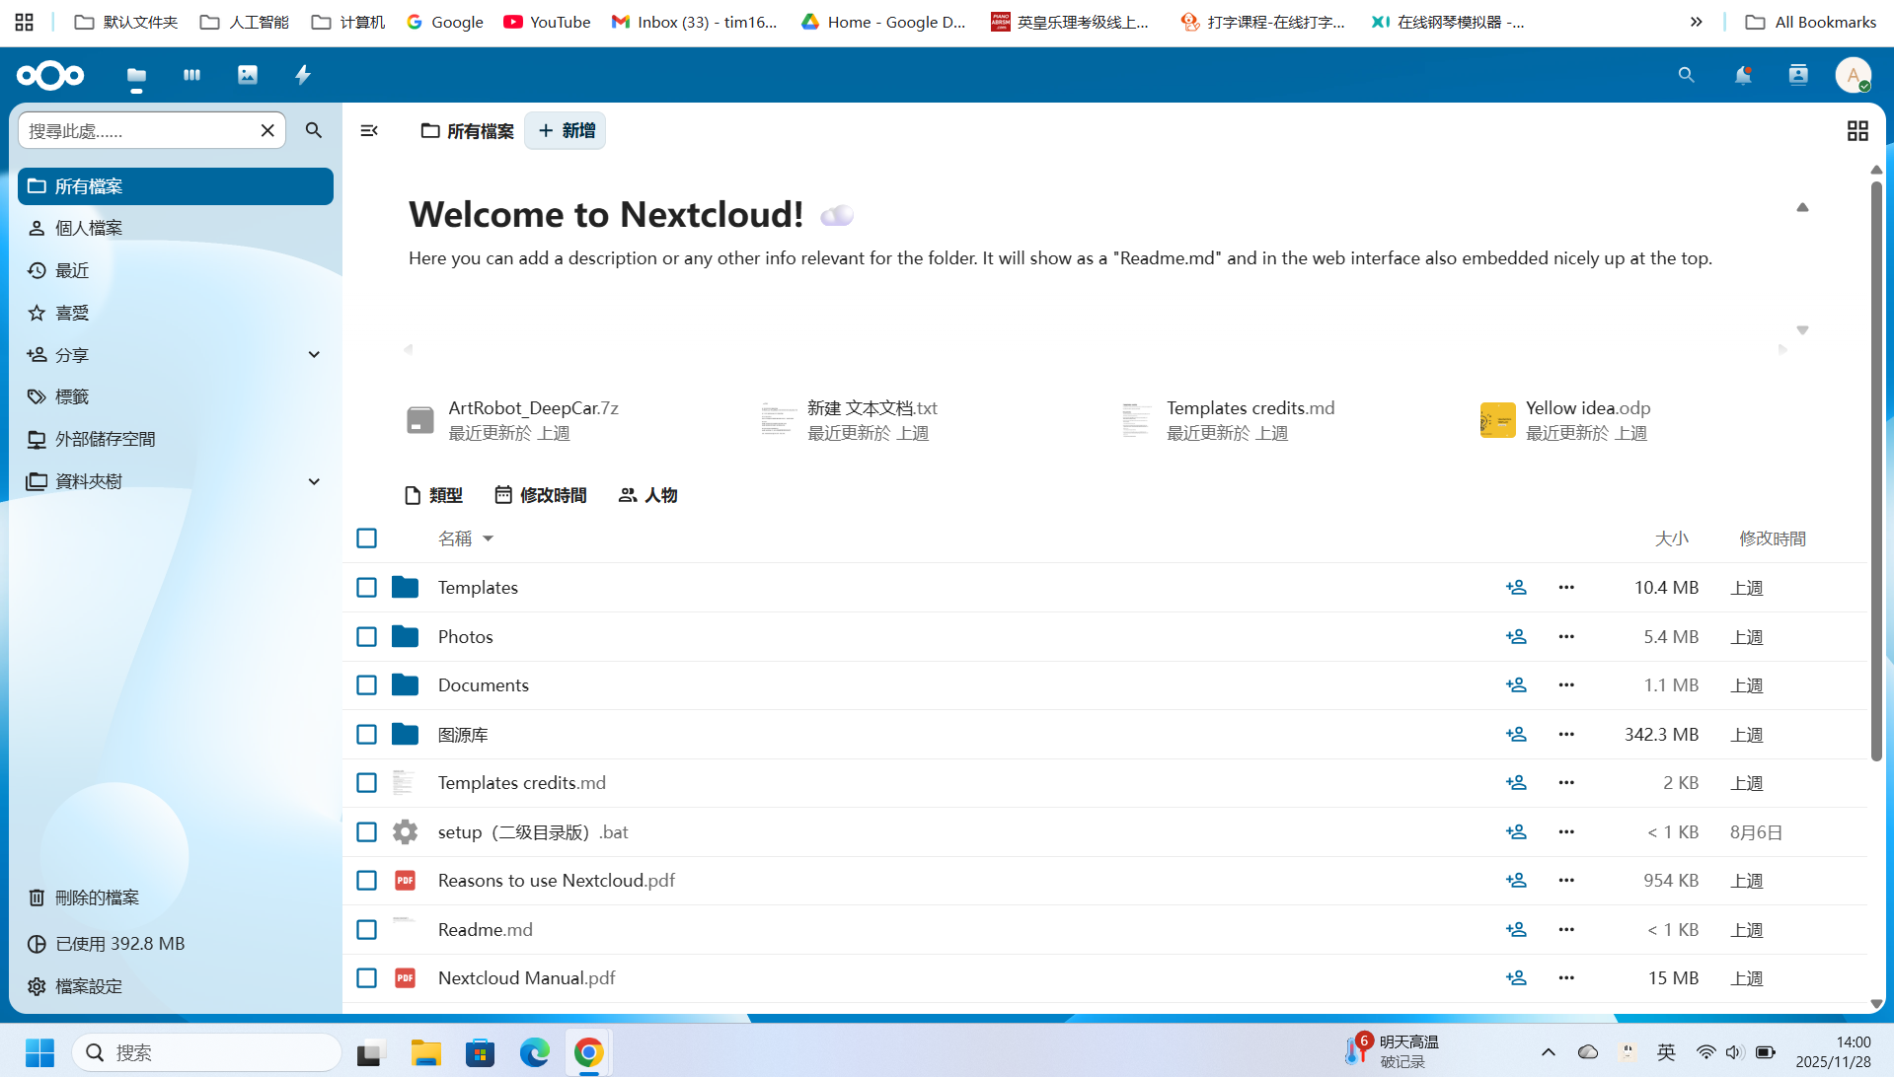This screenshot has height=1077, width=1894.
Task: Open 最近 in sidebar
Action: click(176, 270)
